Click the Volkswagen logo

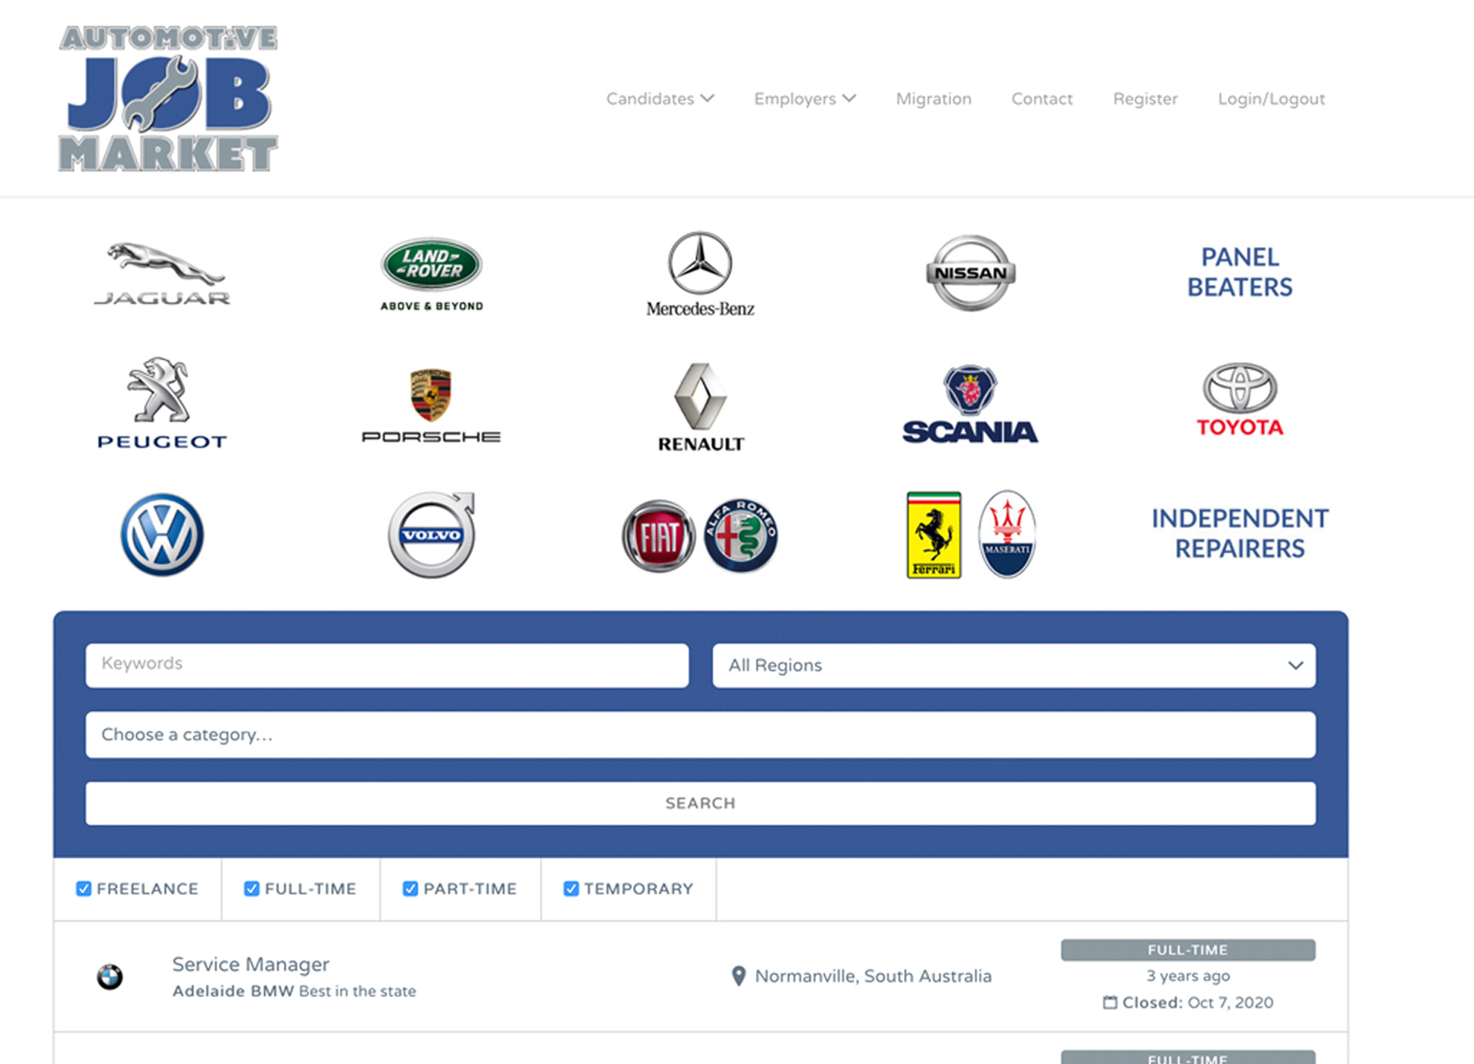[x=162, y=535]
